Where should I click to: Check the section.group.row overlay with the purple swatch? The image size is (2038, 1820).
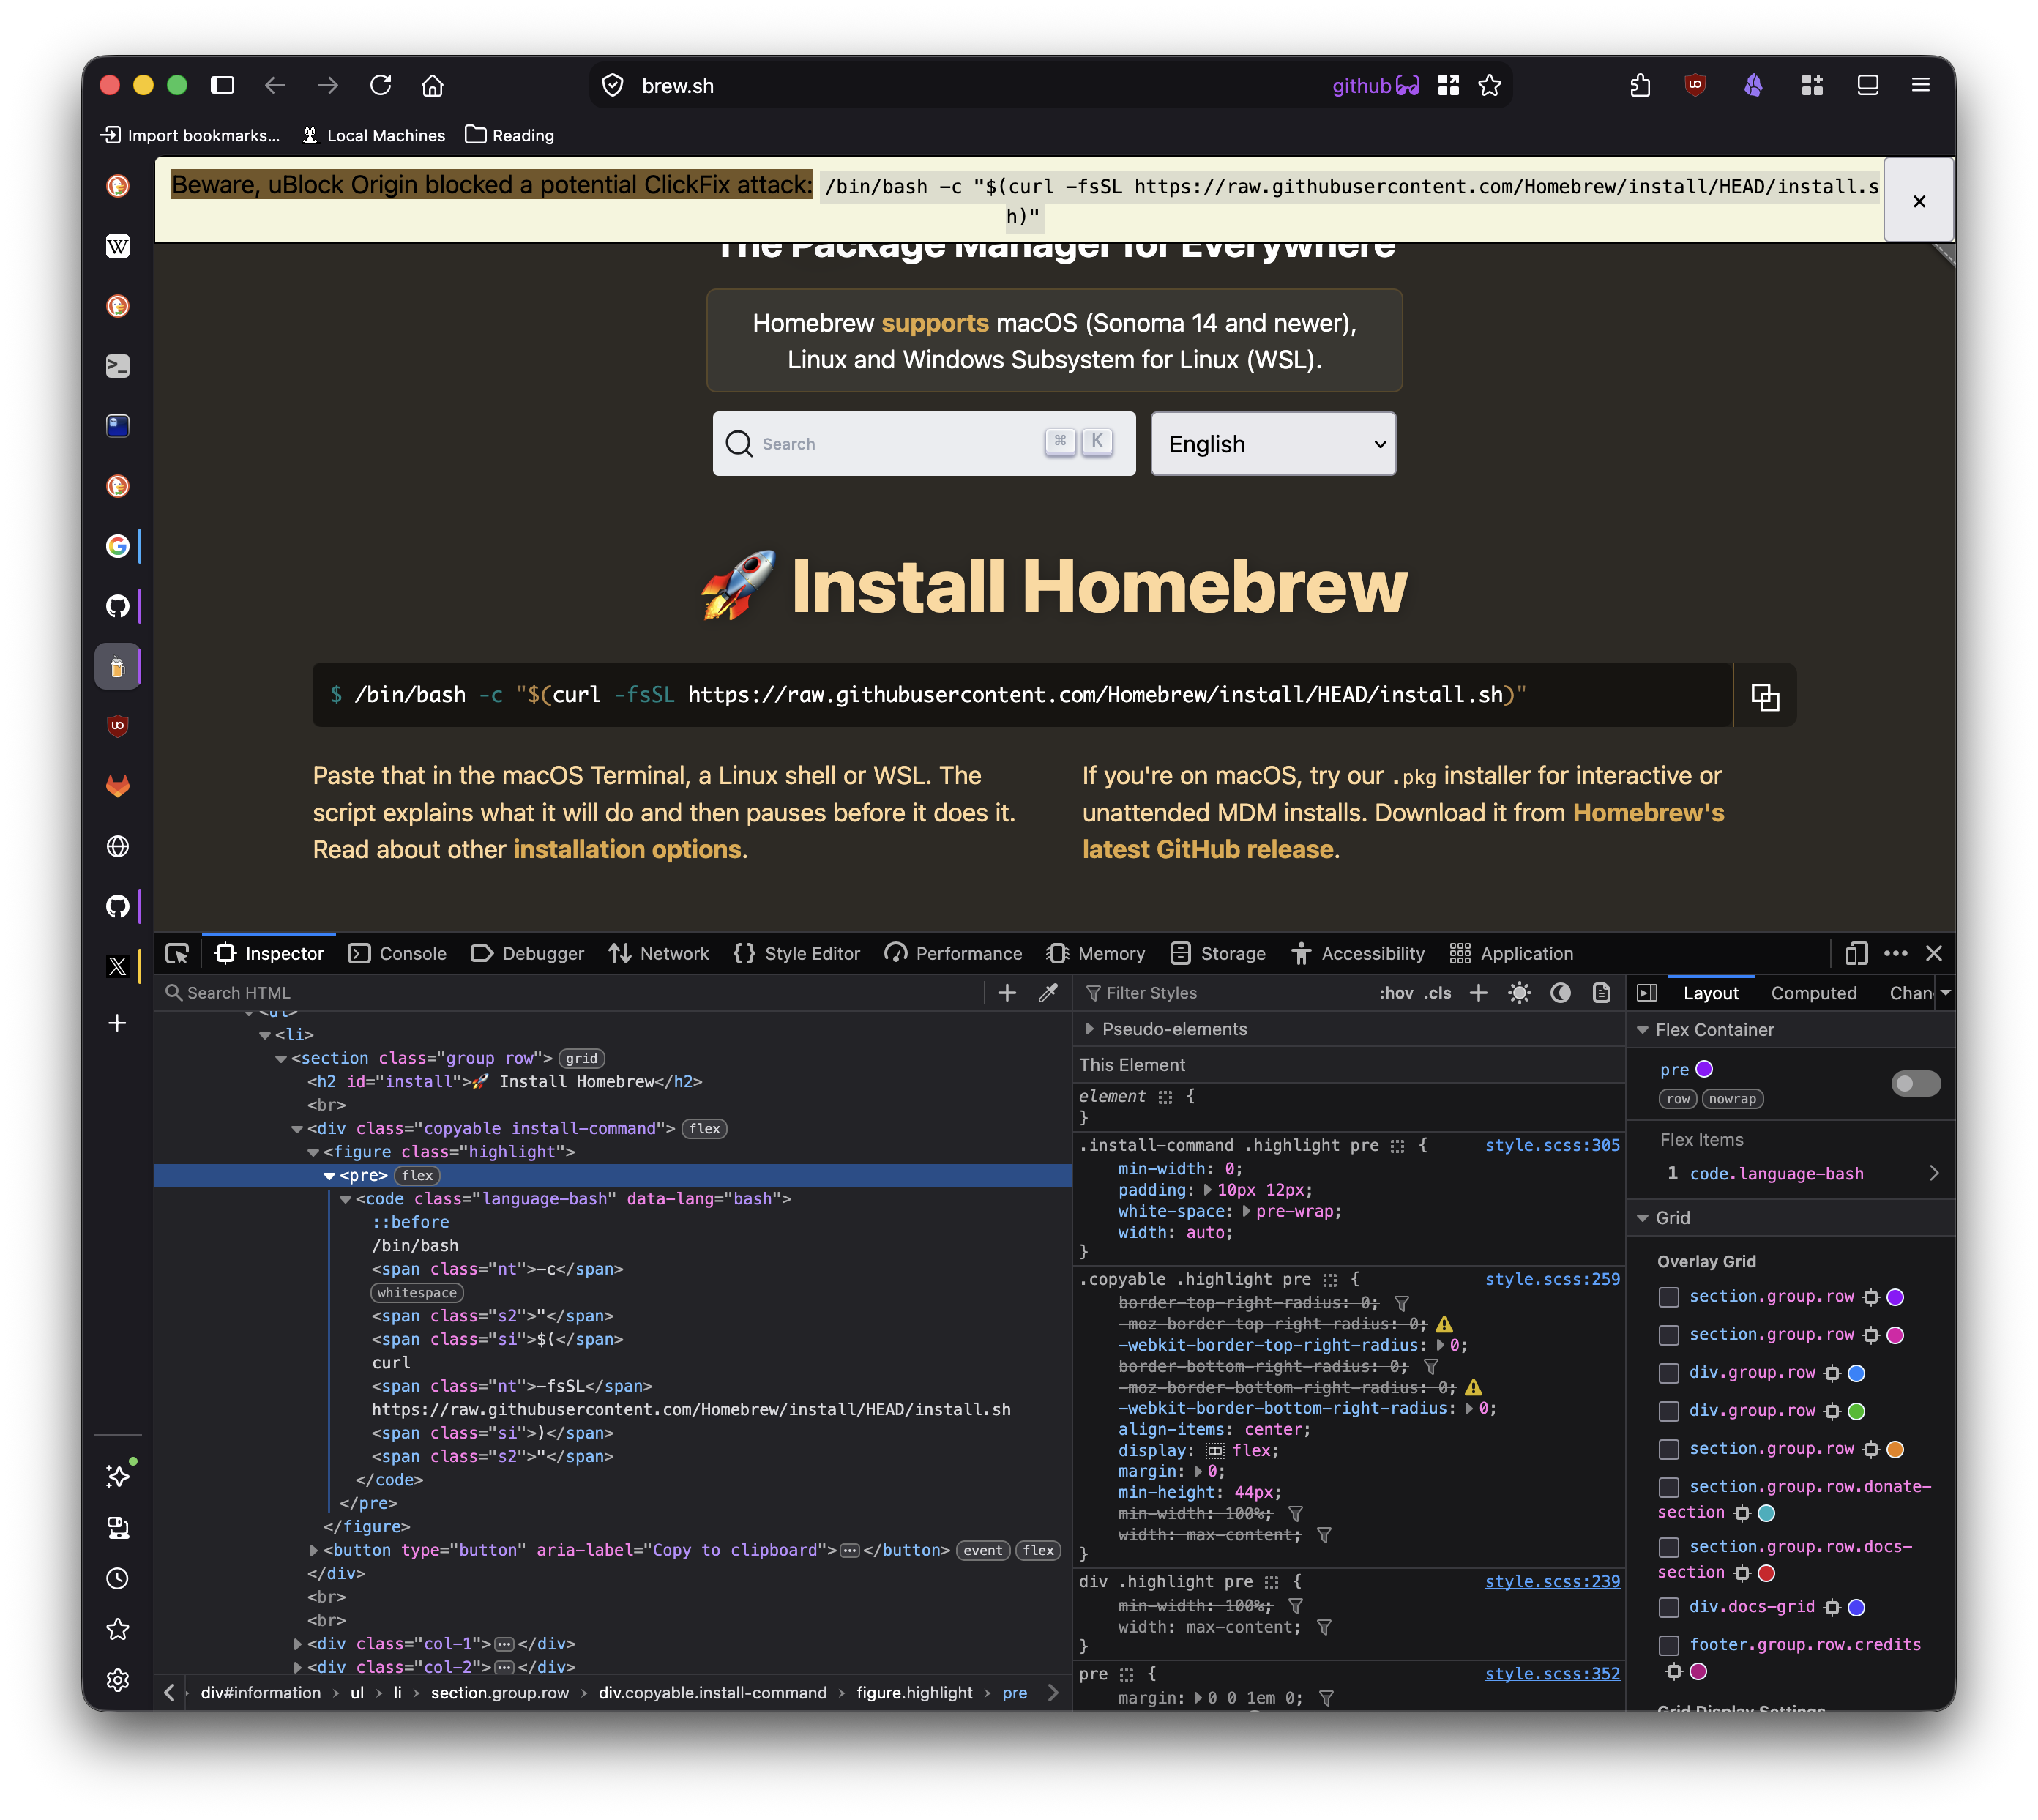tap(1668, 1297)
